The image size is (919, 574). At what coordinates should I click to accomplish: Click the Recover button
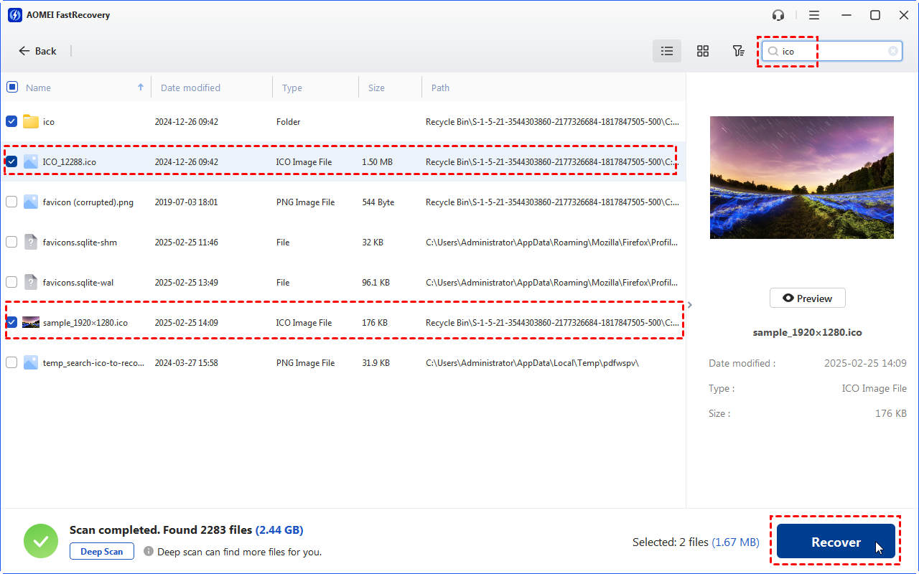[x=836, y=542]
